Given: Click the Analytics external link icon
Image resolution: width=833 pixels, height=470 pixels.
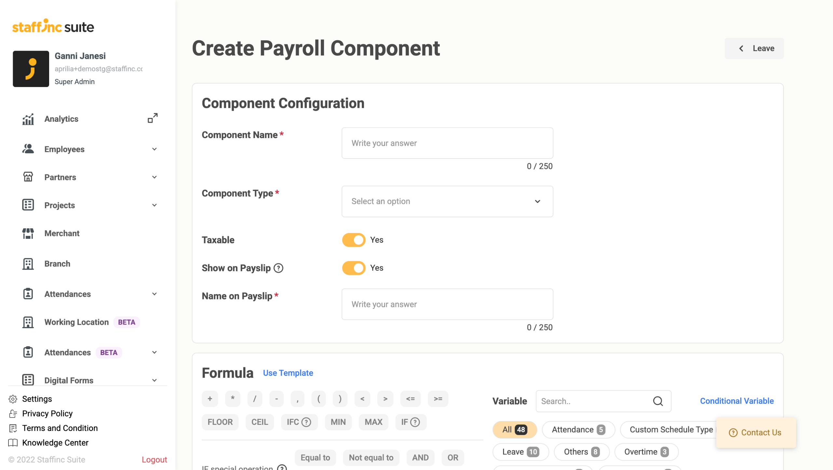Looking at the screenshot, I should (x=153, y=118).
